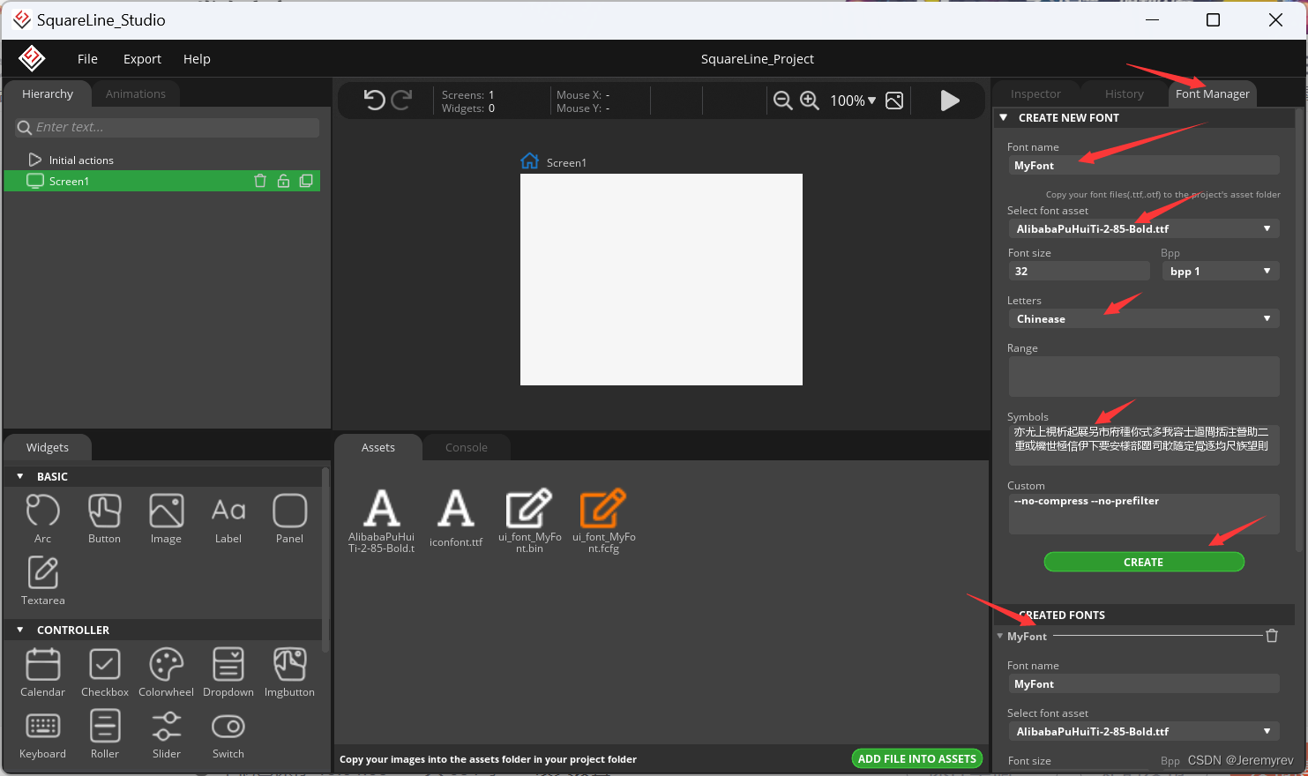Image resolution: width=1308 pixels, height=776 pixels.
Task: Select the Label widget
Action: 228,519
